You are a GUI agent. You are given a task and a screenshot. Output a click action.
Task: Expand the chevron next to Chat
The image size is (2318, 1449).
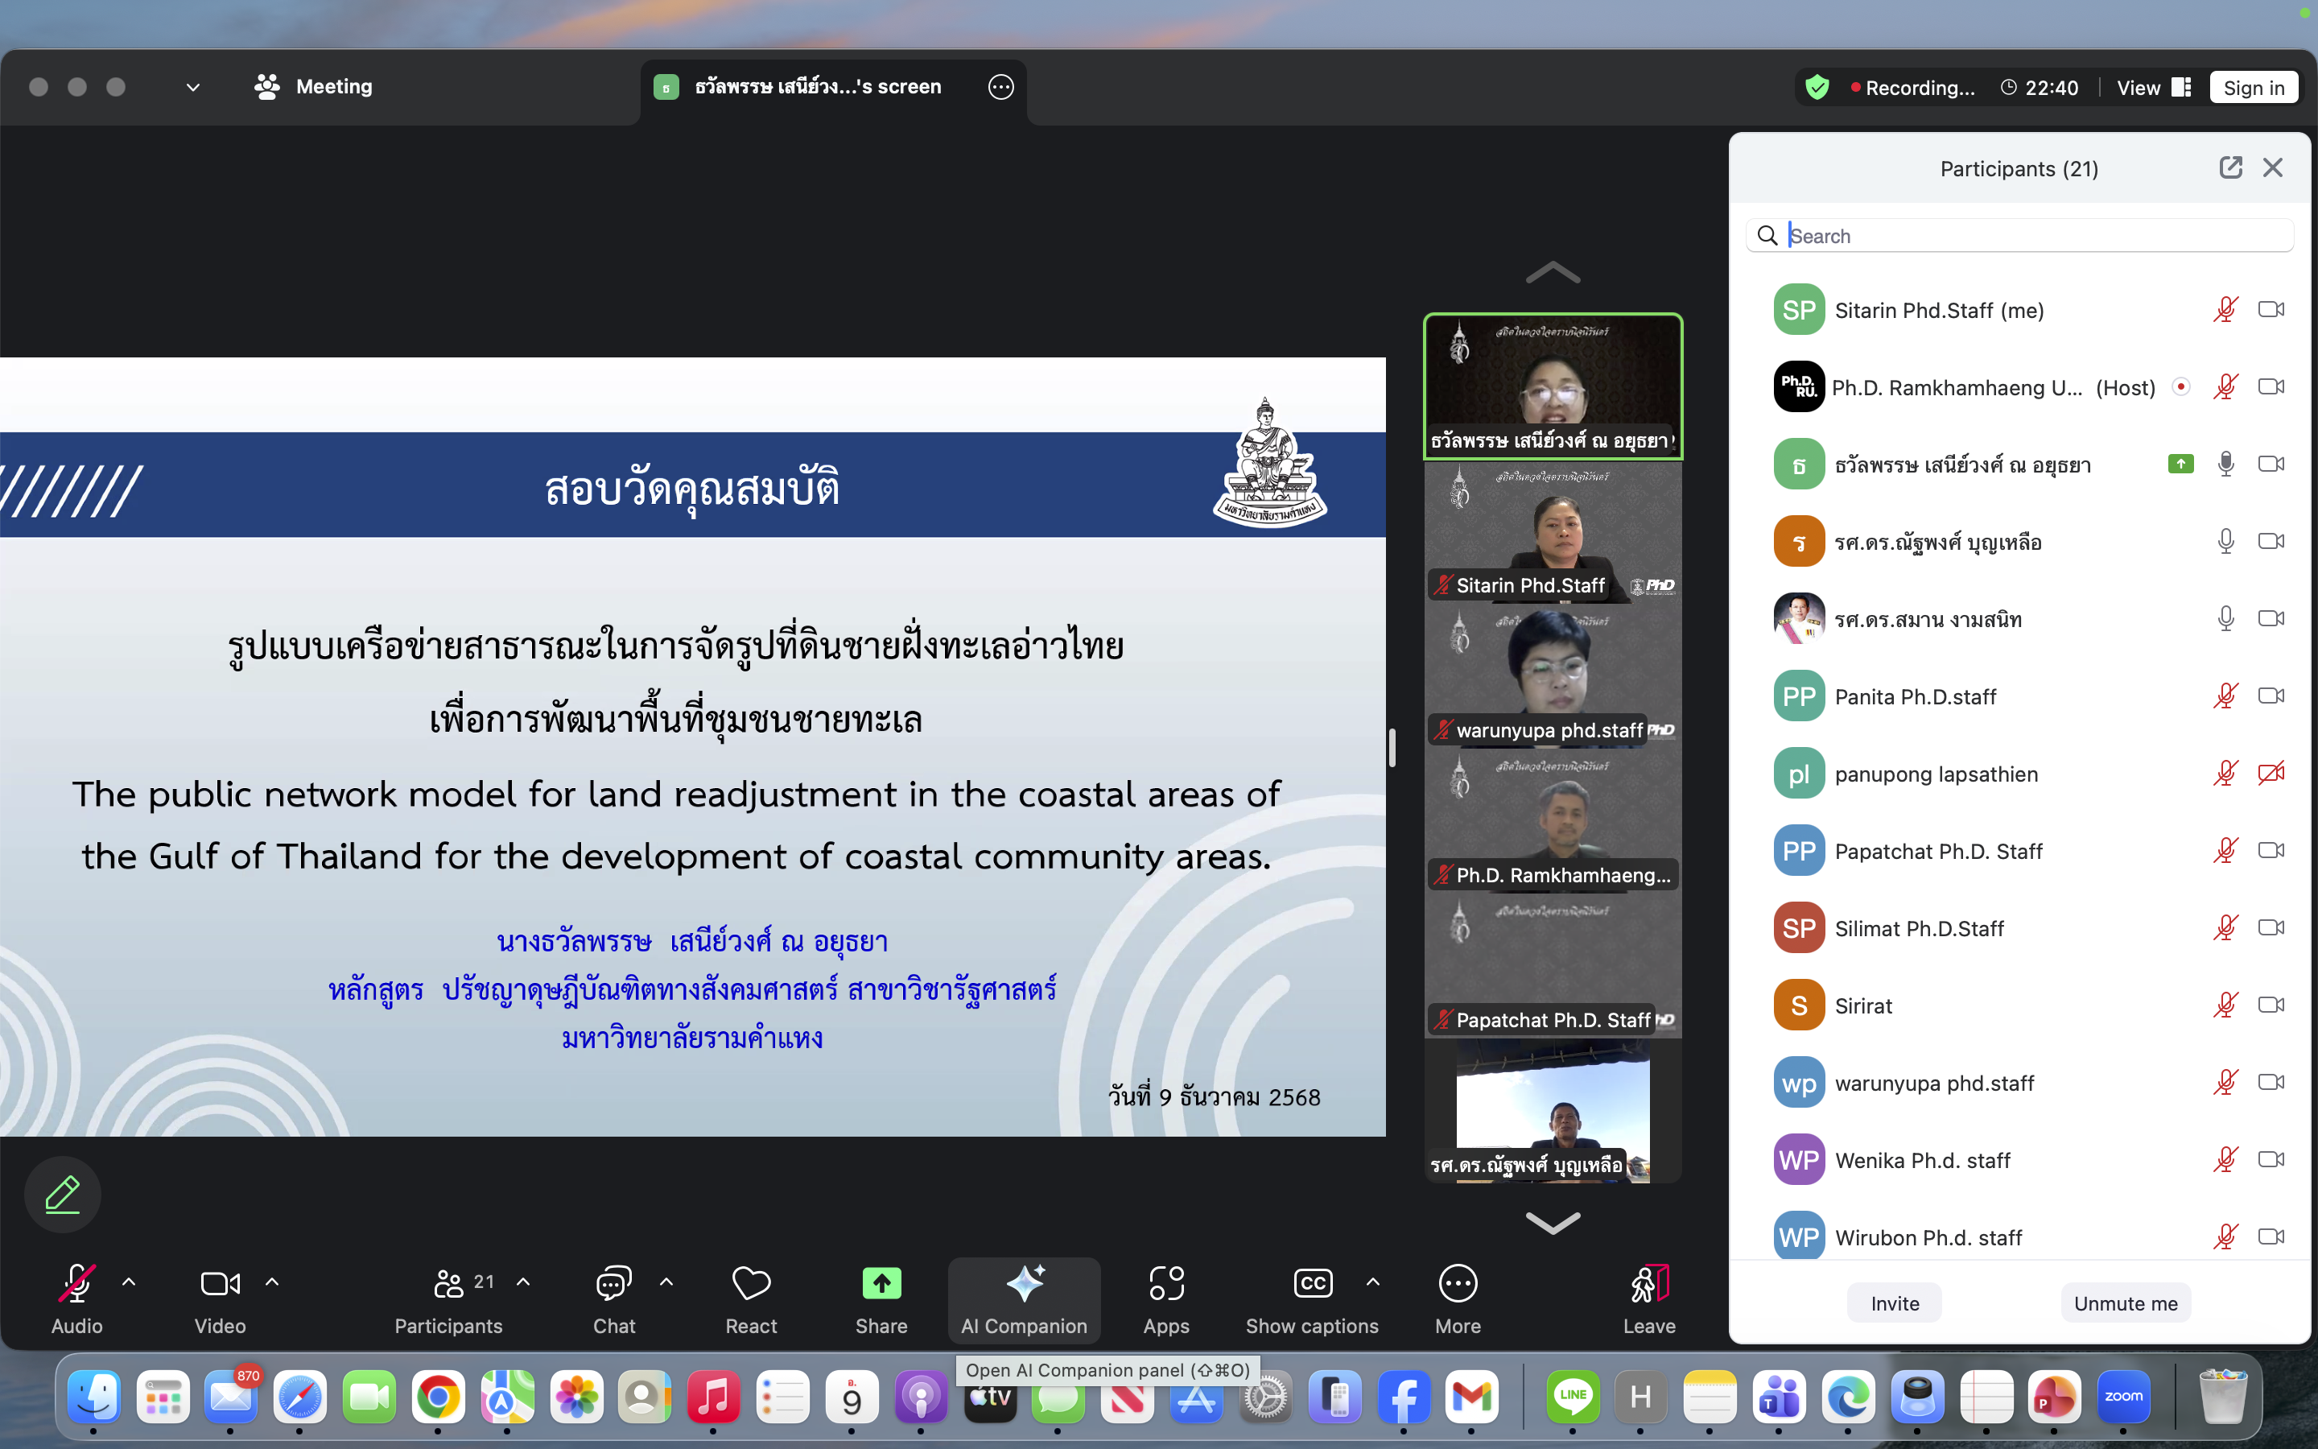point(666,1282)
